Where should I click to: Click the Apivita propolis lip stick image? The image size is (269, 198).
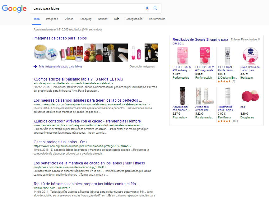click(182, 96)
